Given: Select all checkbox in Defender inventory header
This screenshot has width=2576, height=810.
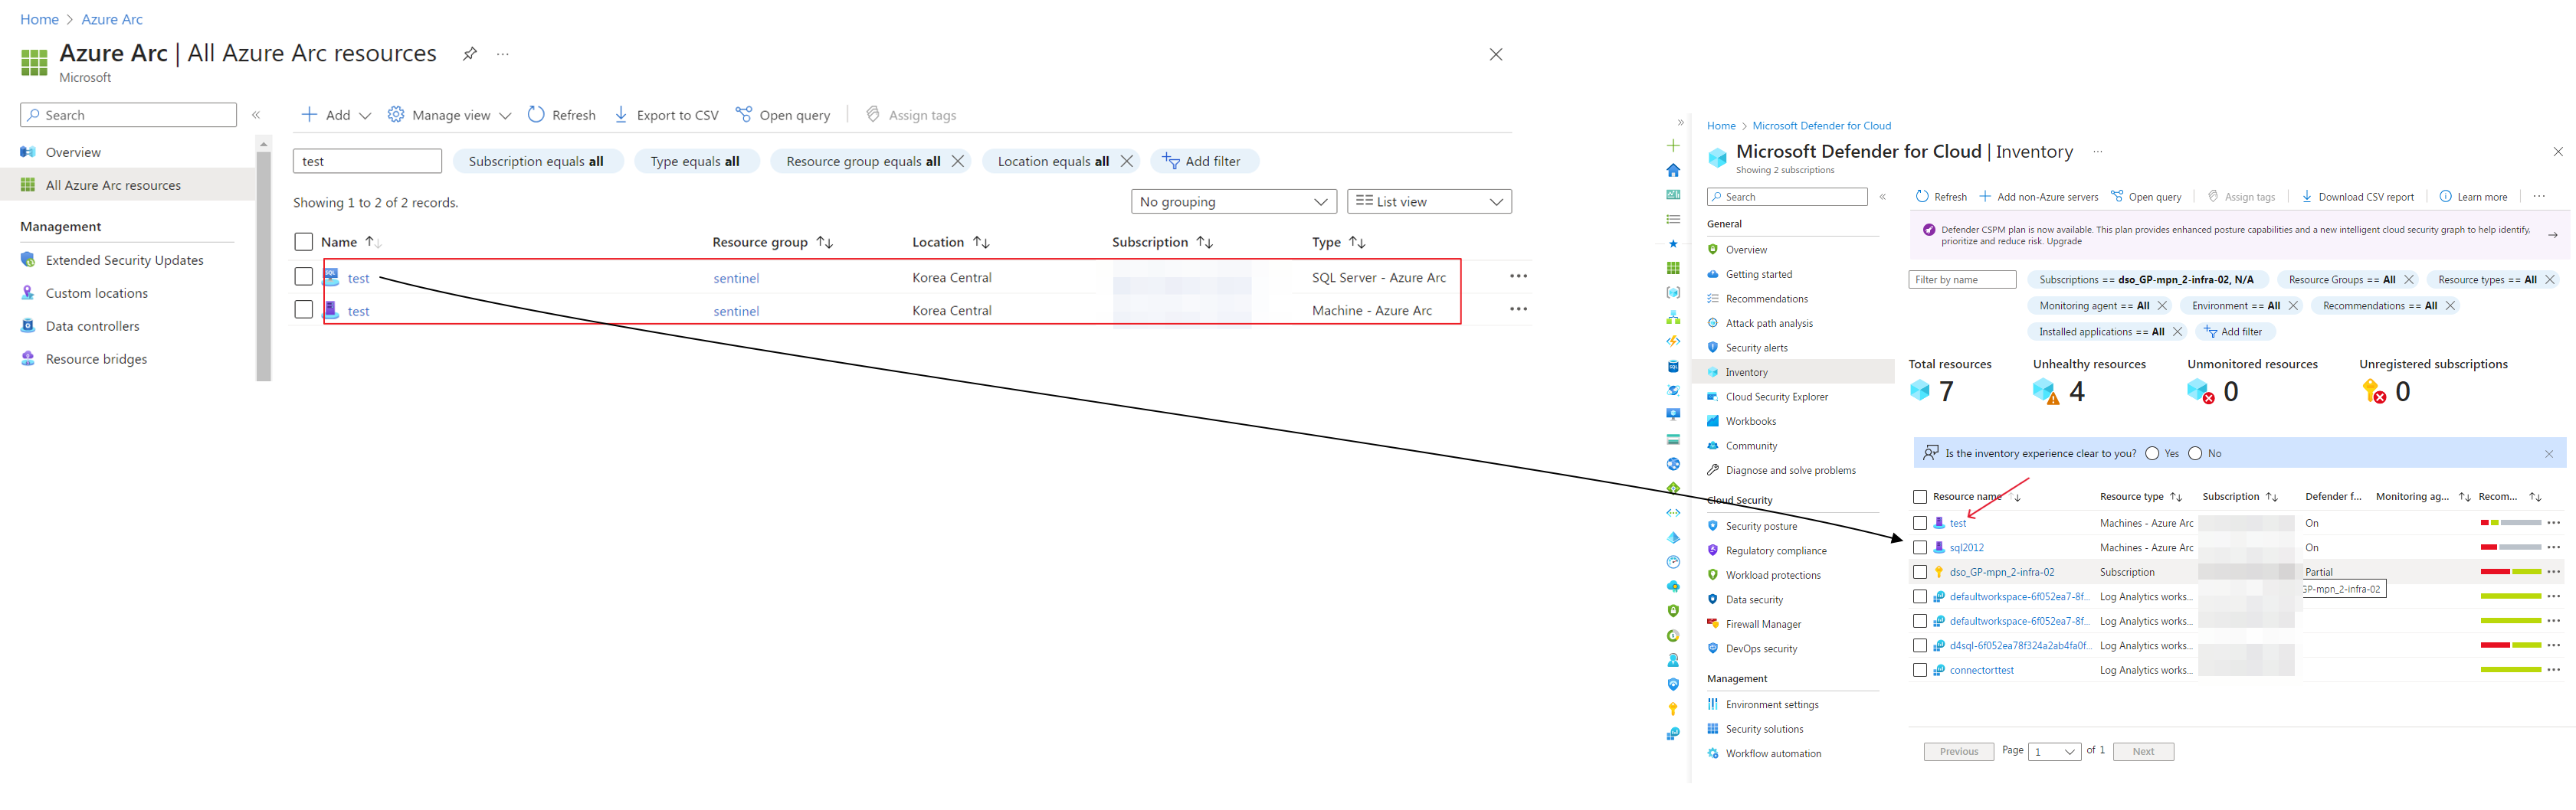Looking at the screenshot, I should pyautogui.click(x=1919, y=496).
